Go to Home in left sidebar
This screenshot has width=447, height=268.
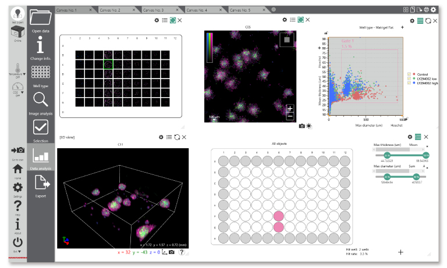click(x=18, y=169)
